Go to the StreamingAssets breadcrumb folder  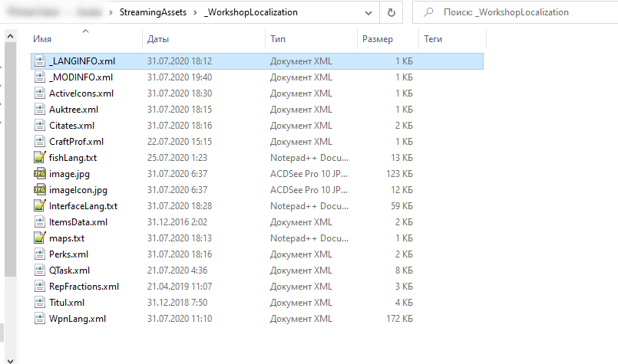[153, 12]
